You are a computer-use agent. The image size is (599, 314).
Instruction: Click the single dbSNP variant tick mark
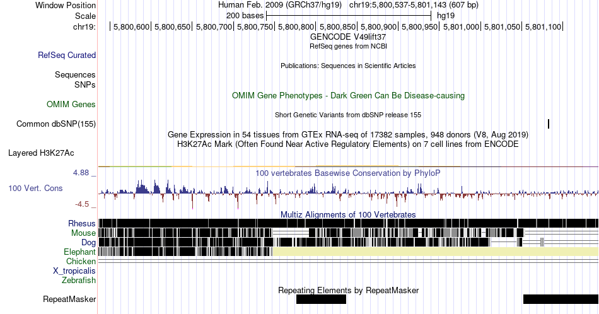click(549, 124)
